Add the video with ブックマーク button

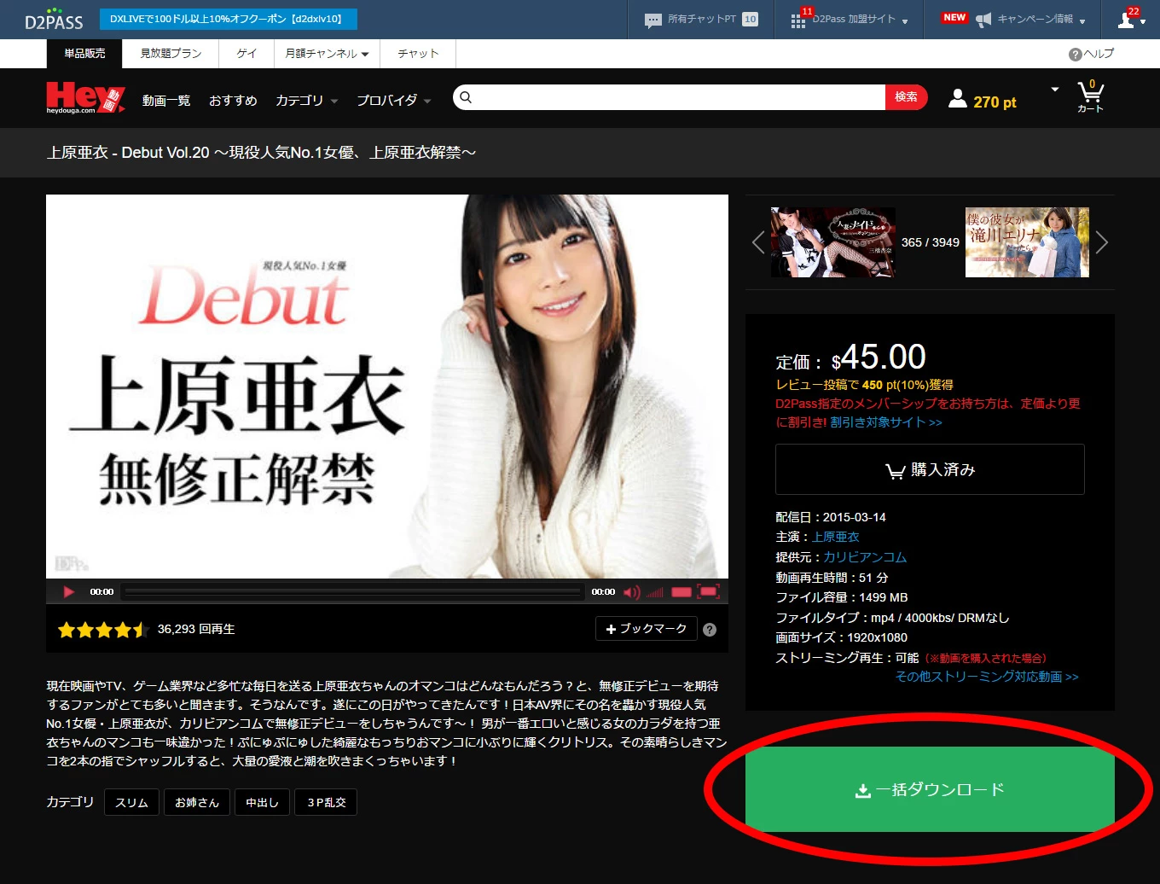(647, 629)
